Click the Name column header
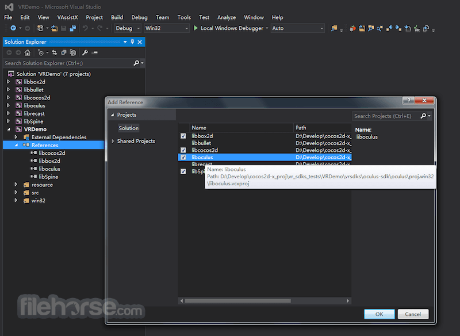Screen dimensions: 460x336 click(x=241, y=128)
